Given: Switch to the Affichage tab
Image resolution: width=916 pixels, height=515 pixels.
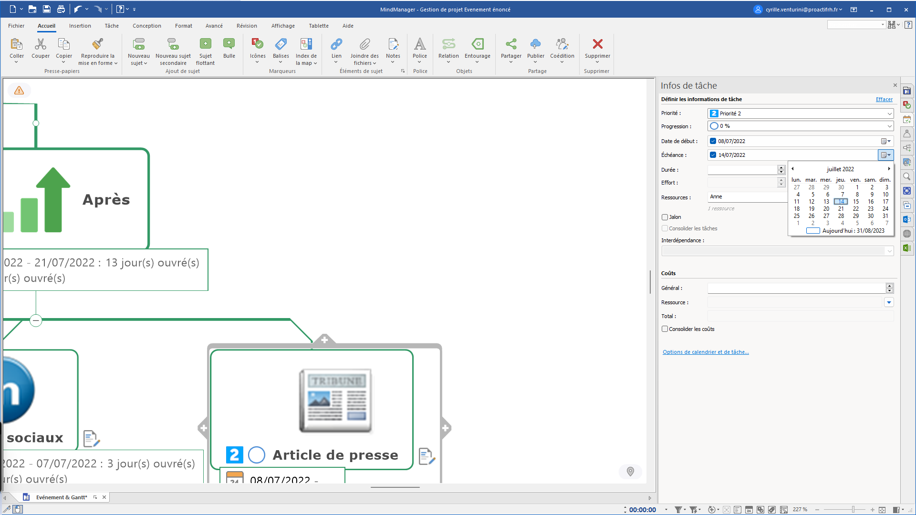Looking at the screenshot, I should 283,26.
